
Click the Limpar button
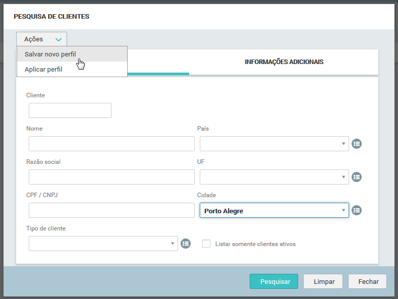pyautogui.click(x=323, y=281)
